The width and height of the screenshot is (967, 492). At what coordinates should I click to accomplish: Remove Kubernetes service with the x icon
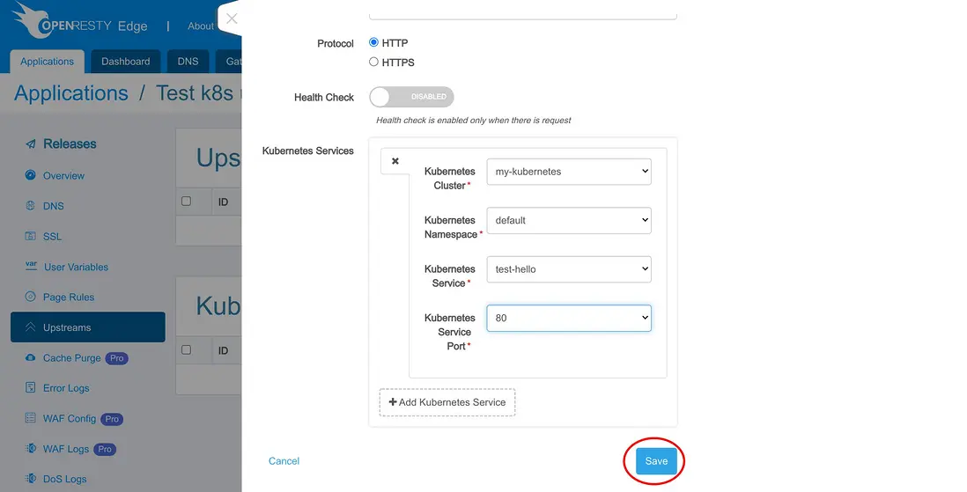pos(395,161)
